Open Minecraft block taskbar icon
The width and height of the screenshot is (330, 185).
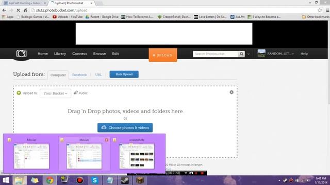[x=140, y=180]
